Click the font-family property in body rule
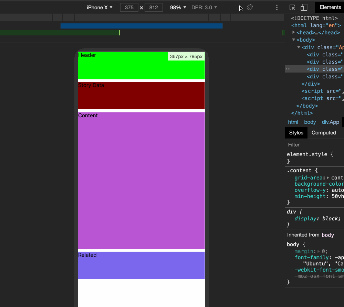344x307 pixels. [312, 257]
